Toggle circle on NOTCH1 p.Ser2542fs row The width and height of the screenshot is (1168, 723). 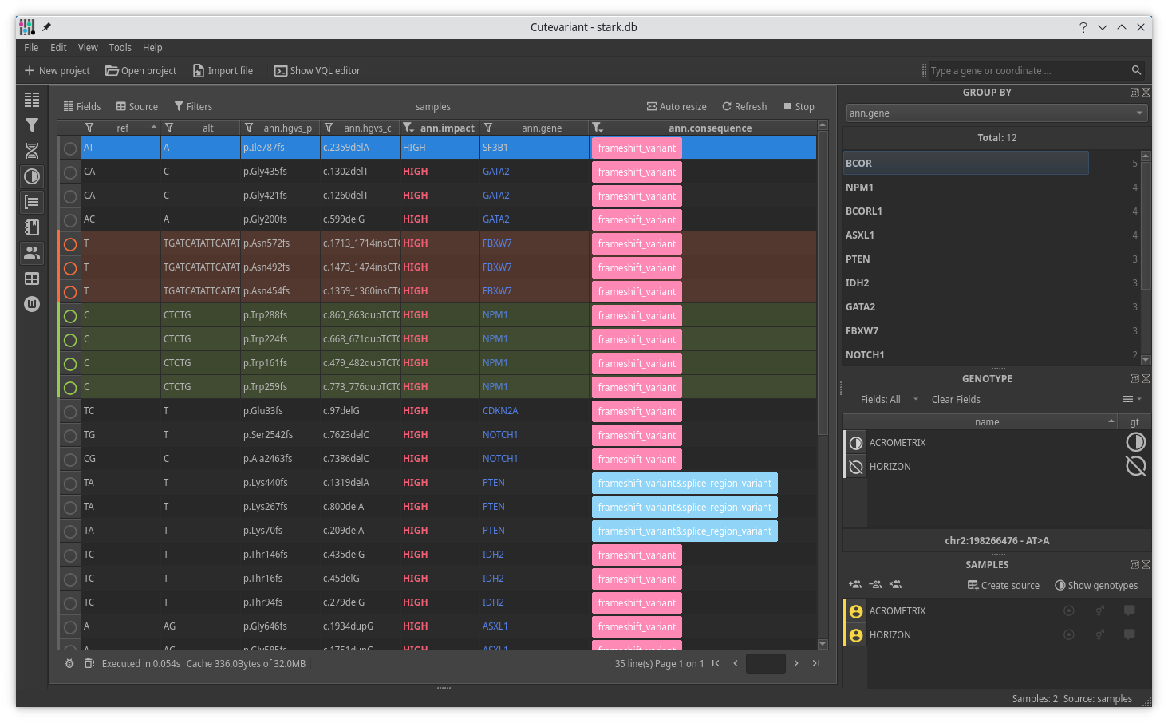[x=70, y=436]
